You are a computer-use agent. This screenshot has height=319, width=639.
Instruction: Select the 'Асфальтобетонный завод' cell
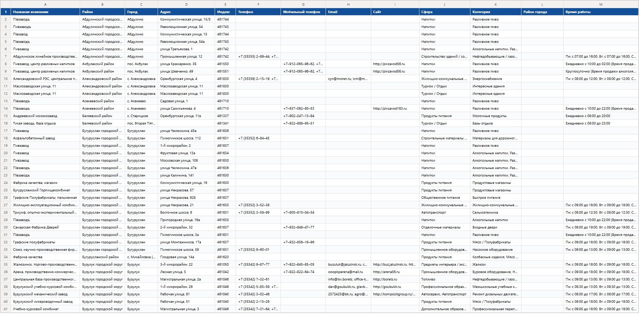coord(45,138)
